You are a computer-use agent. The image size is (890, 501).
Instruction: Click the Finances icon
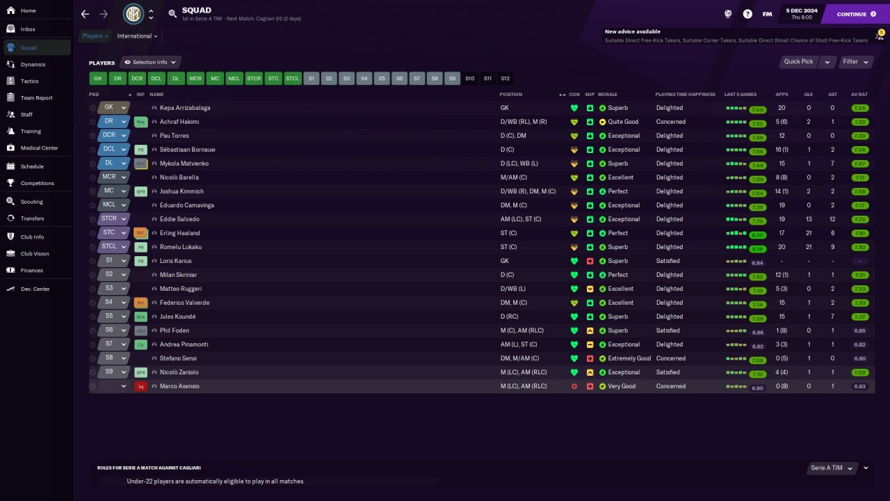[10, 270]
